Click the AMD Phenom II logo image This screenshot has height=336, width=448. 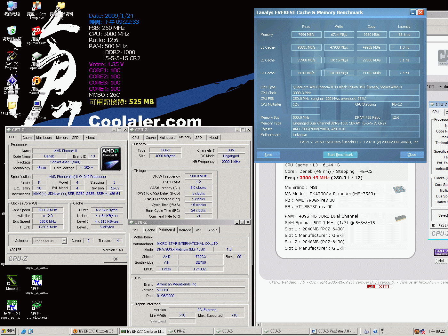110,159
